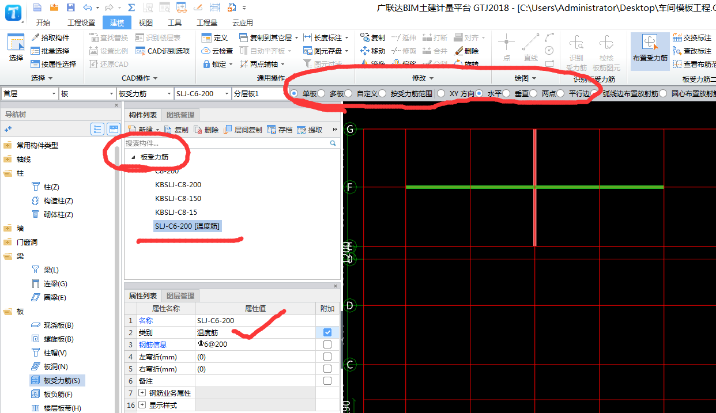Image resolution: width=716 pixels, height=413 pixels.
Task: Click 提取 extract button in component list
Action: pyautogui.click(x=310, y=130)
